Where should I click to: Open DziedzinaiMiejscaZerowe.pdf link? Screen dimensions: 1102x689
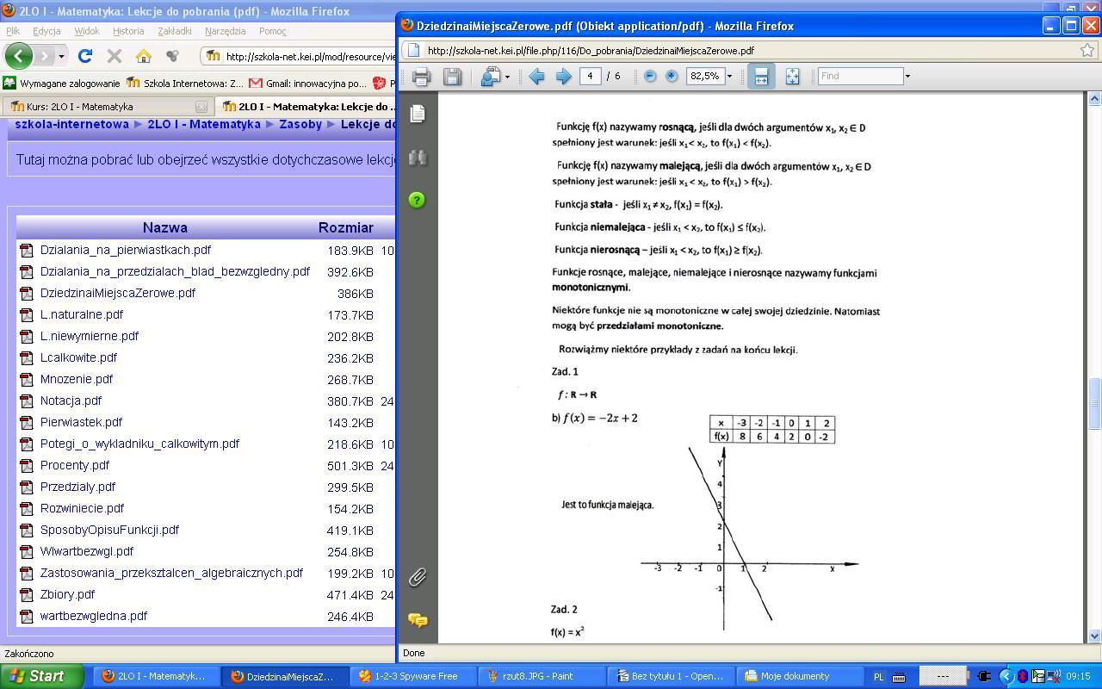point(118,293)
